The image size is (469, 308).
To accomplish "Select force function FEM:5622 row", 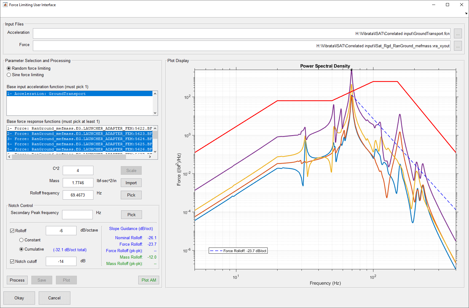I will [x=80, y=128].
